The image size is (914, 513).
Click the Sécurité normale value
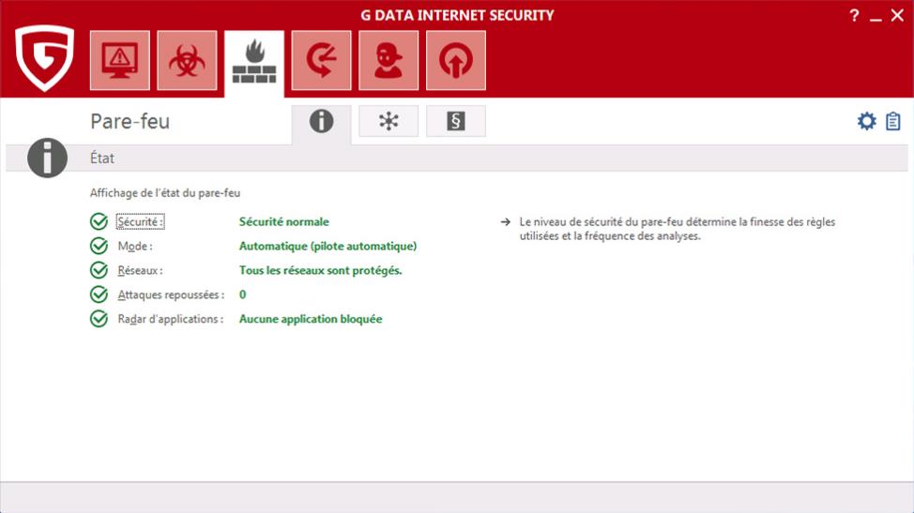[x=284, y=222]
